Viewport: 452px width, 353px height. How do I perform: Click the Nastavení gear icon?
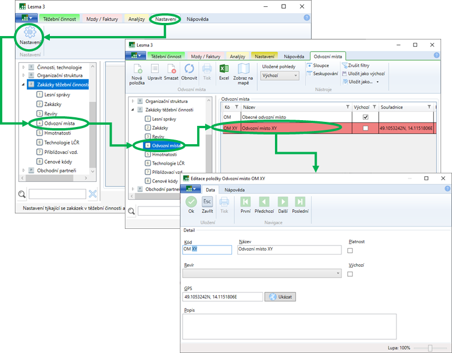30,34
